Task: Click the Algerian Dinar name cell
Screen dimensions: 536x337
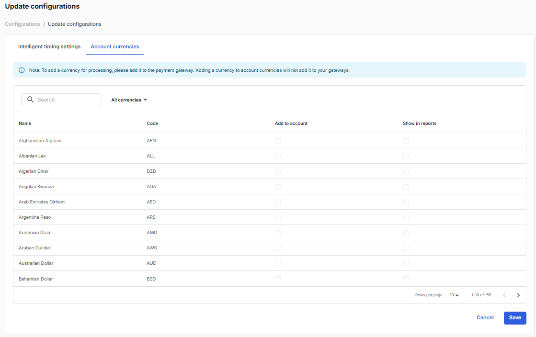Action: (x=34, y=171)
